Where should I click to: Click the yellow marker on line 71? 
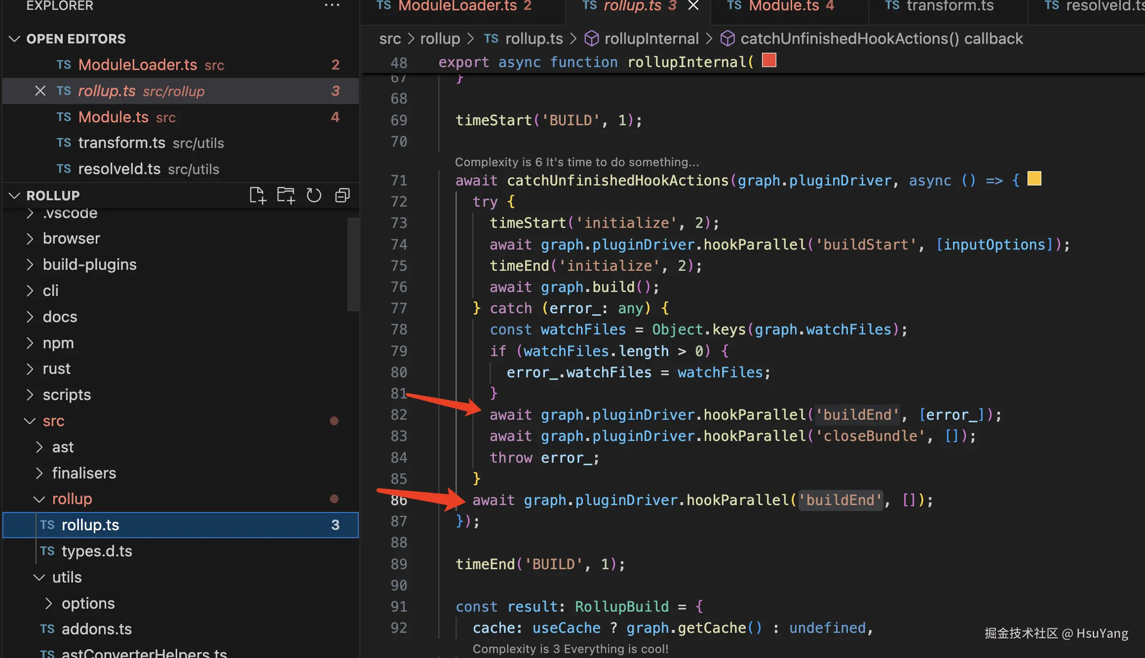(1034, 179)
